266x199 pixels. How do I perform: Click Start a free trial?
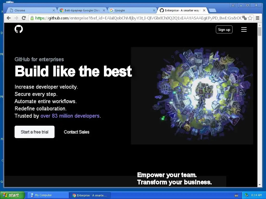[35, 132]
